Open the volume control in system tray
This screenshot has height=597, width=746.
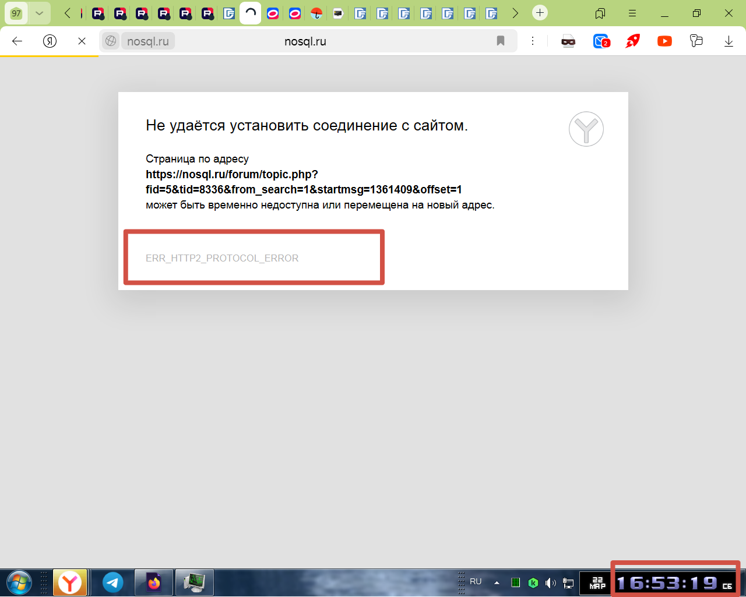point(550,582)
